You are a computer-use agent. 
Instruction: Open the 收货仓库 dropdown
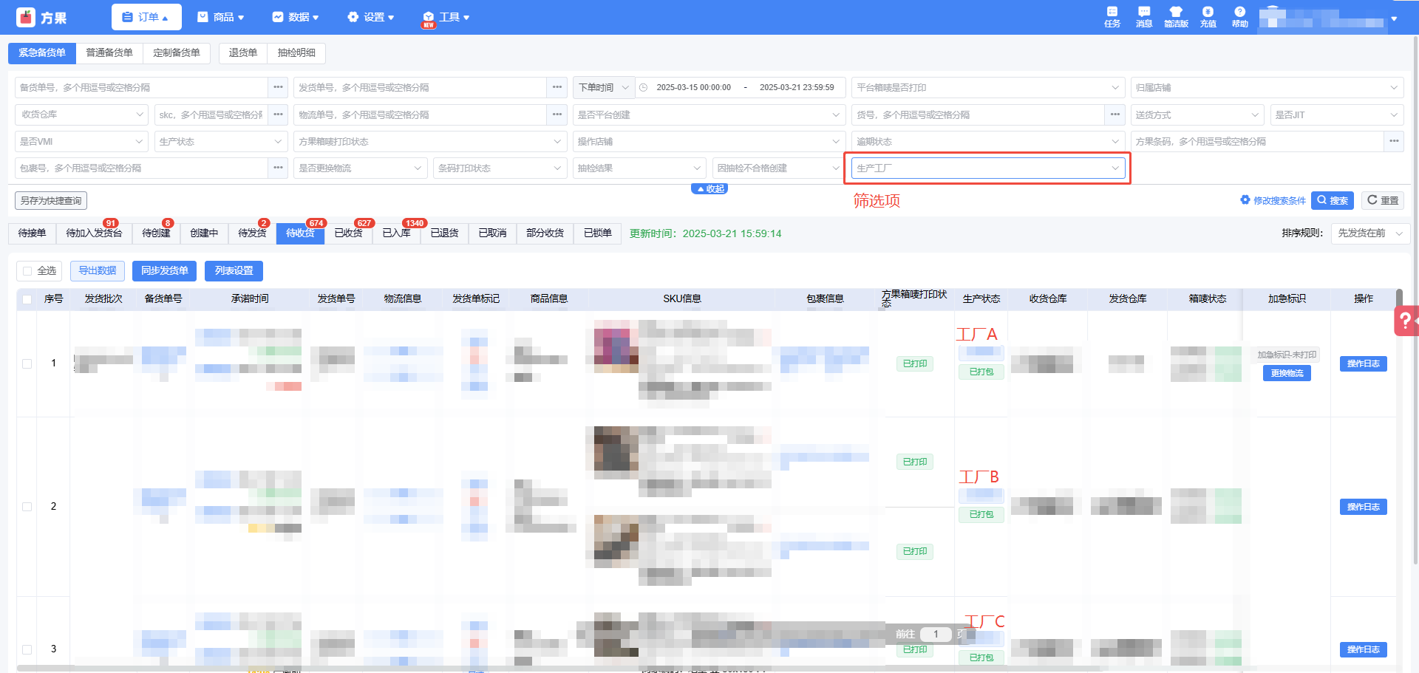pyautogui.click(x=81, y=115)
